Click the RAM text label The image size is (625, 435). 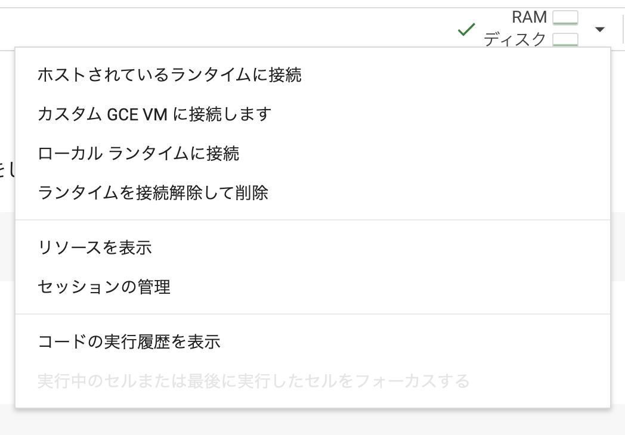coord(529,17)
